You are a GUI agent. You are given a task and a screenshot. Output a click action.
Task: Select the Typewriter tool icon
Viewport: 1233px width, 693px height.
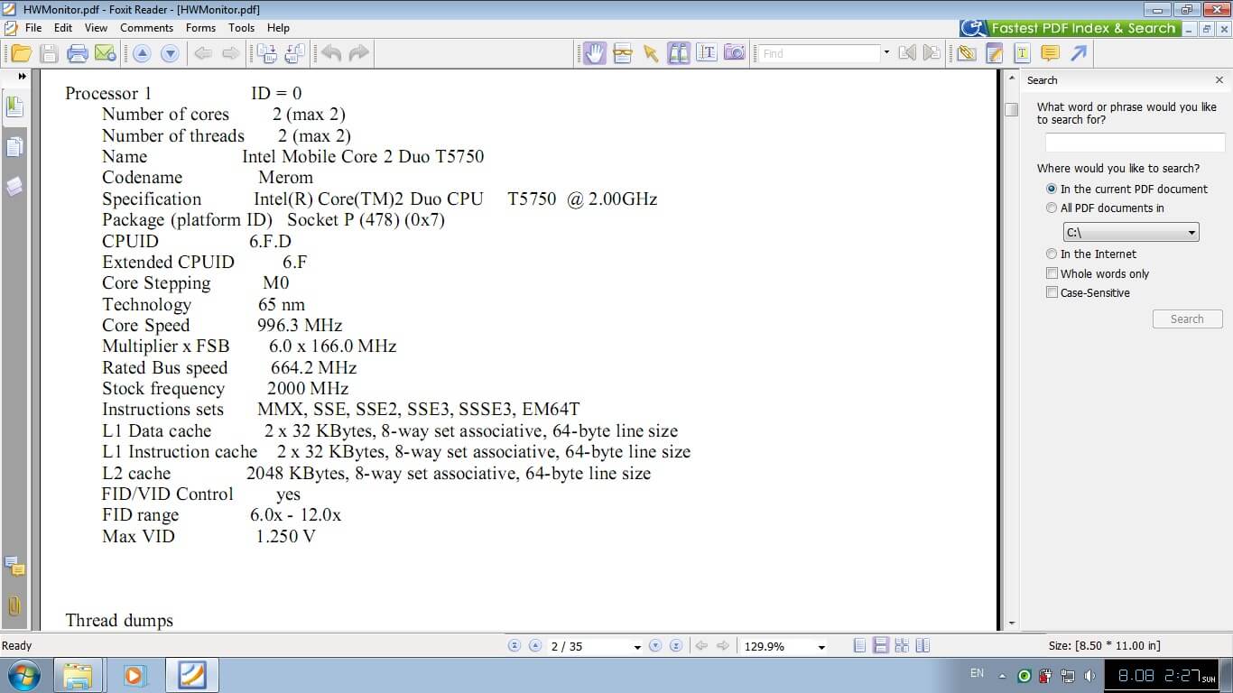[1022, 53]
